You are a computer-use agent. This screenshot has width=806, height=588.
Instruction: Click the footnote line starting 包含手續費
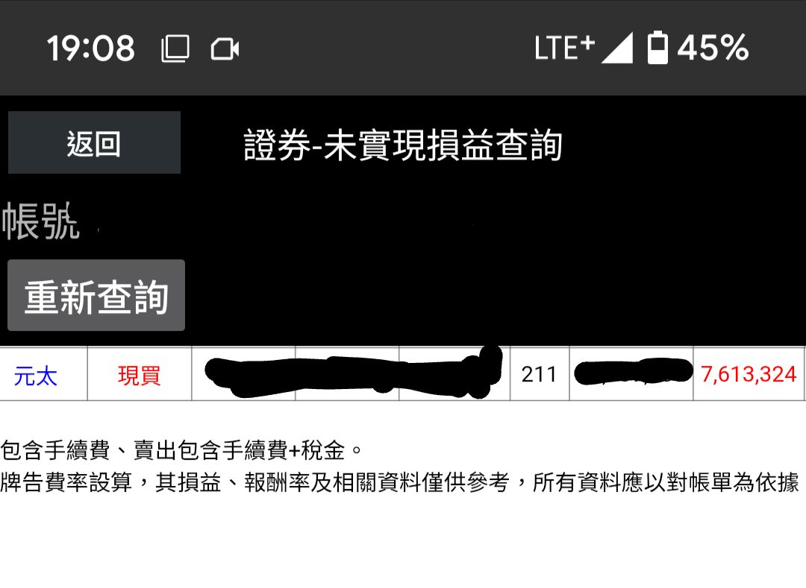pyautogui.click(x=181, y=450)
